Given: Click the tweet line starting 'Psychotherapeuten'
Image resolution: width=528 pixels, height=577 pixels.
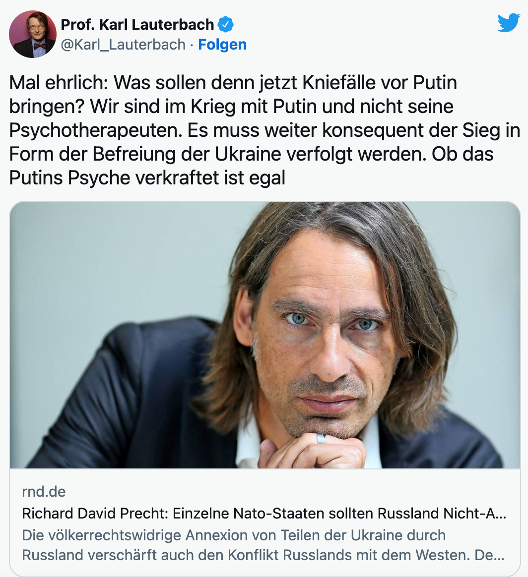Looking at the screenshot, I should tap(264, 130).
